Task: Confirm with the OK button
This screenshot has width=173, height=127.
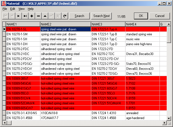Action: click(141, 16)
